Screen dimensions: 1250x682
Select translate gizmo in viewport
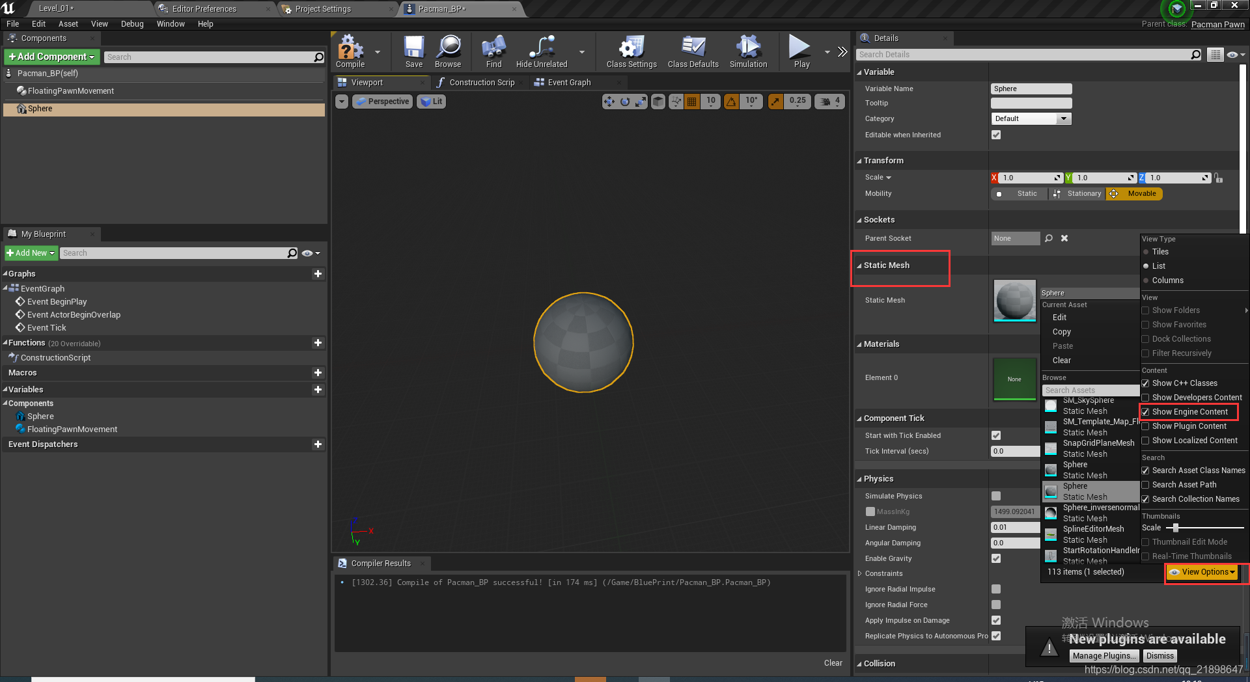click(609, 102)
